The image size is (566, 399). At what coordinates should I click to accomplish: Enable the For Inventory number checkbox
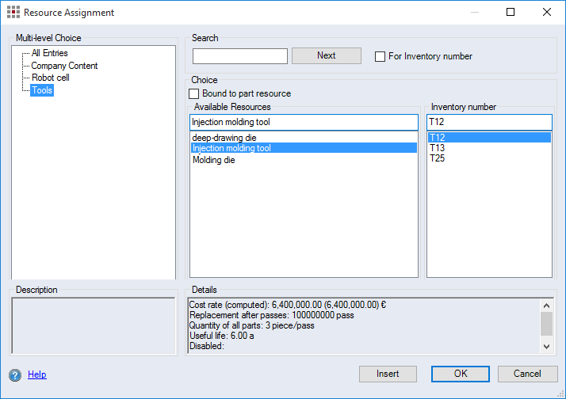tap(380, 56)
